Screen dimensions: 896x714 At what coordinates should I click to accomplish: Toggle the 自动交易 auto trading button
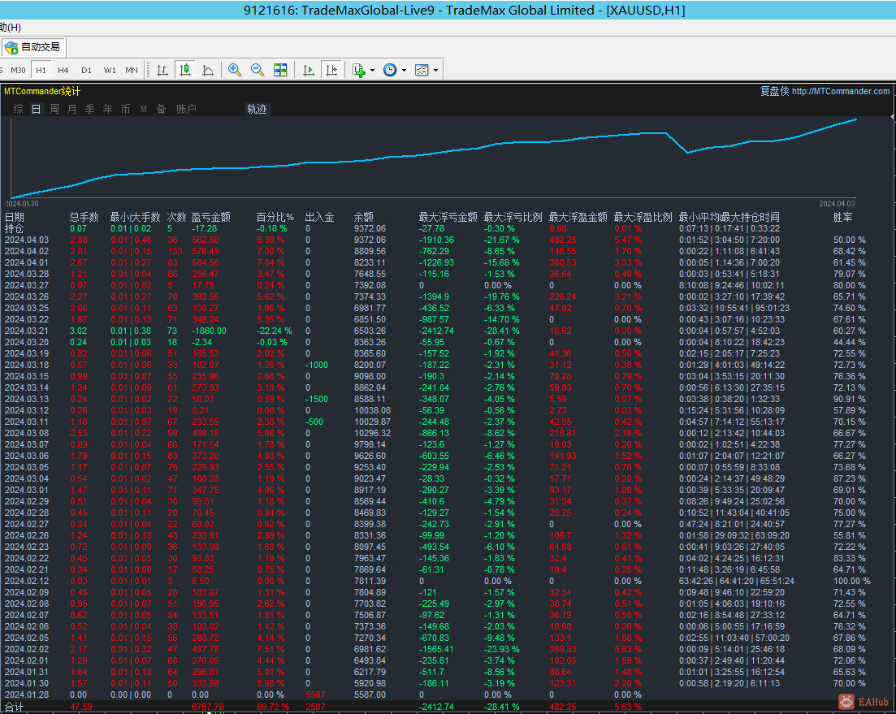(x=32, y=47)
